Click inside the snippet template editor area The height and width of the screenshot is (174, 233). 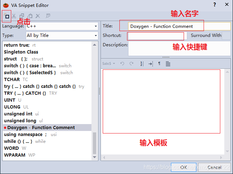(x=163, y=111)
